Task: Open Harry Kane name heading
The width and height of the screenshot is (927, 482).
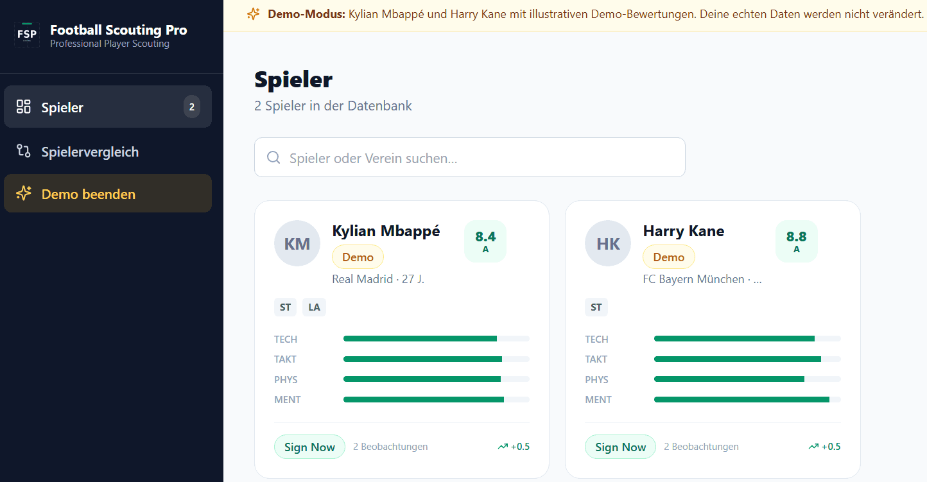Action: point(684,231)
